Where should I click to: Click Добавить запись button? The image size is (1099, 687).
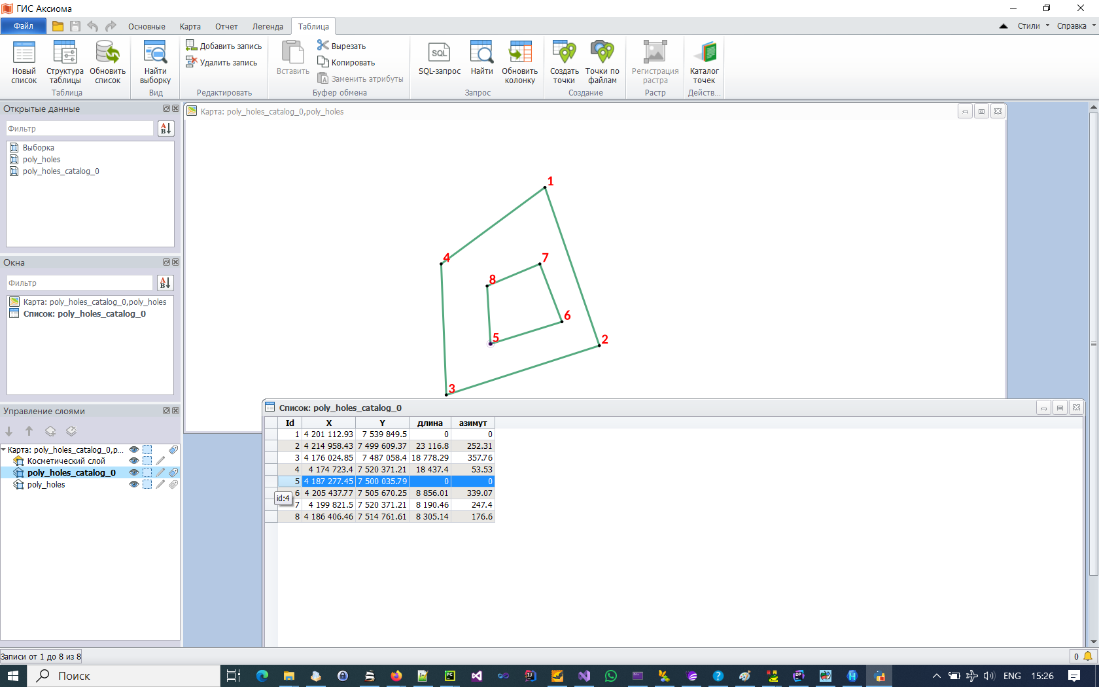coord(224,46)
